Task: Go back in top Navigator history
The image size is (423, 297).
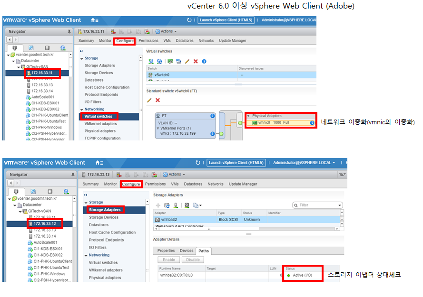Action: pyautogui.click(x=10, y=39)
